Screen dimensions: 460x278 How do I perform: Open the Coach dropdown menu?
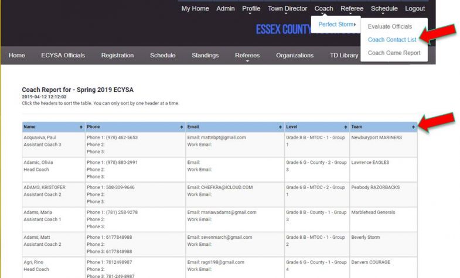(x=323, y=9)
